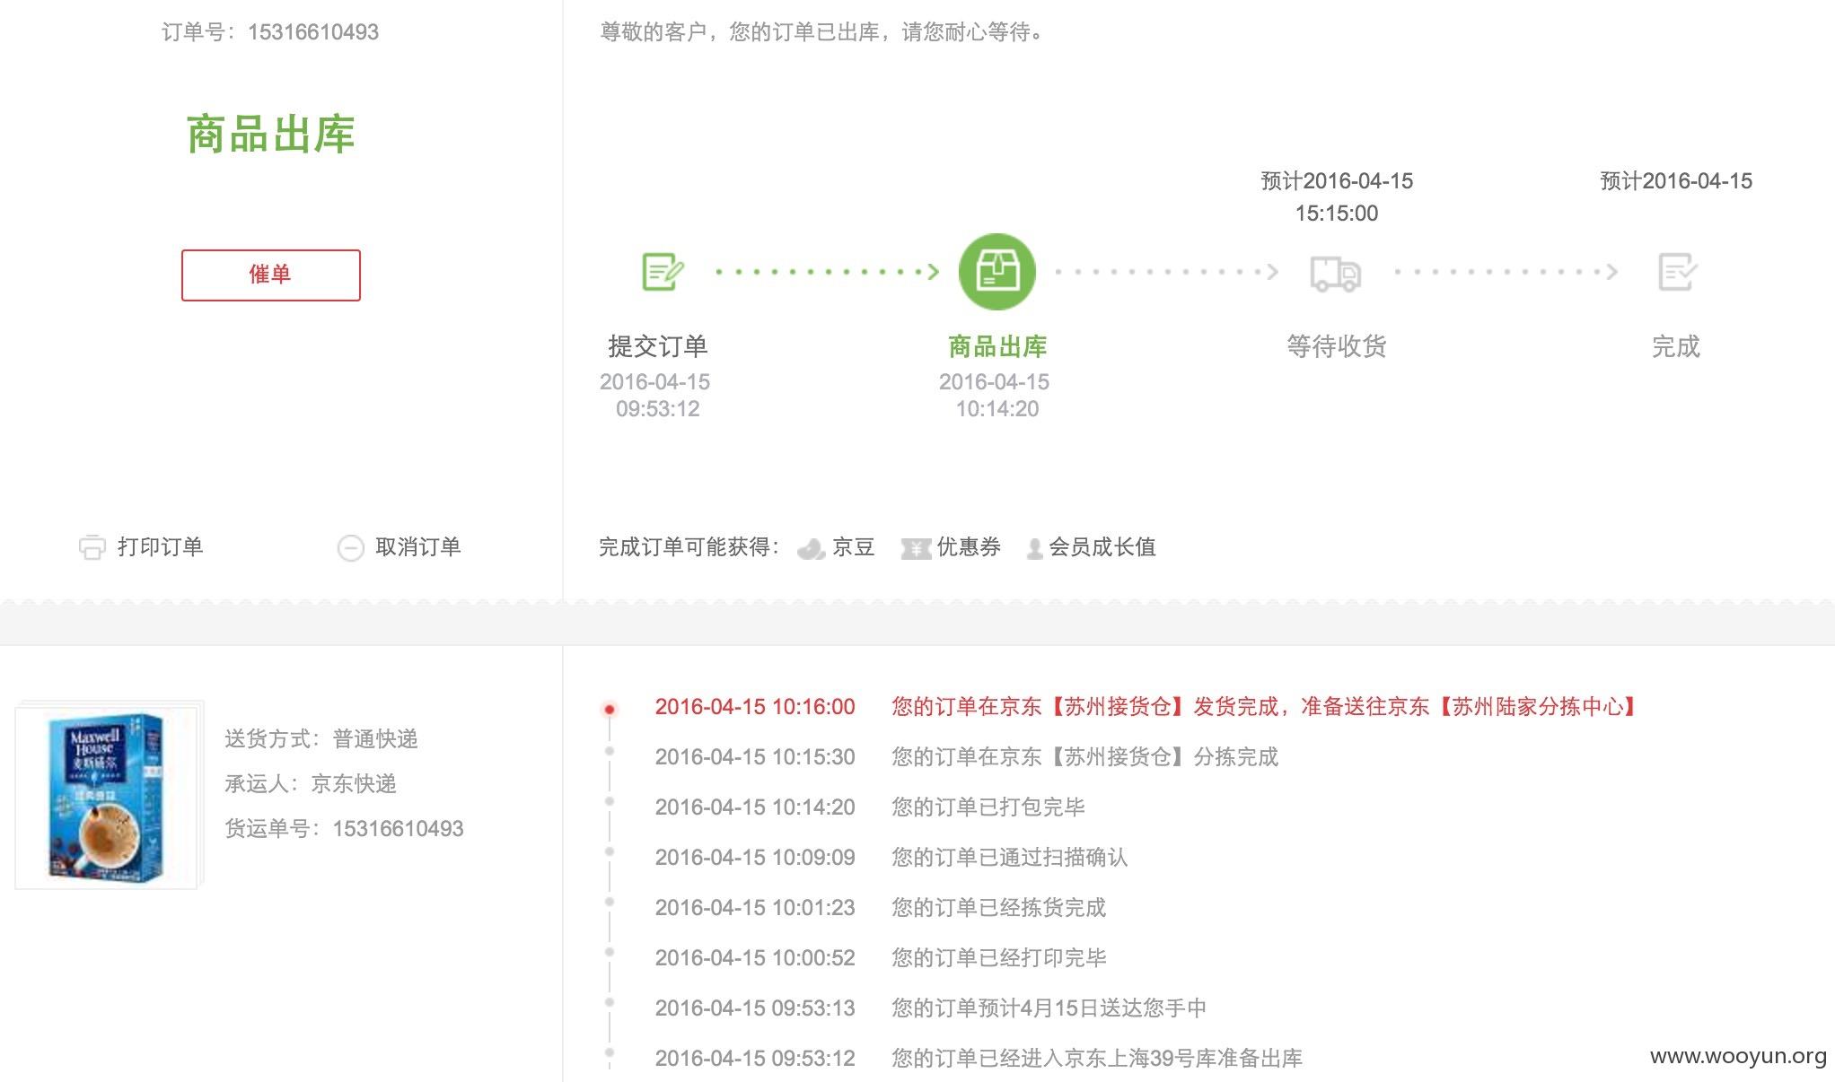
Task: Click the 送货方式: 普通快递 line
Action: tap(321, 738)
